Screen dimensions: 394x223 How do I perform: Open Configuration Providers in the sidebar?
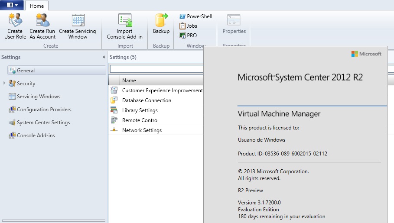(x=44, y=110)
